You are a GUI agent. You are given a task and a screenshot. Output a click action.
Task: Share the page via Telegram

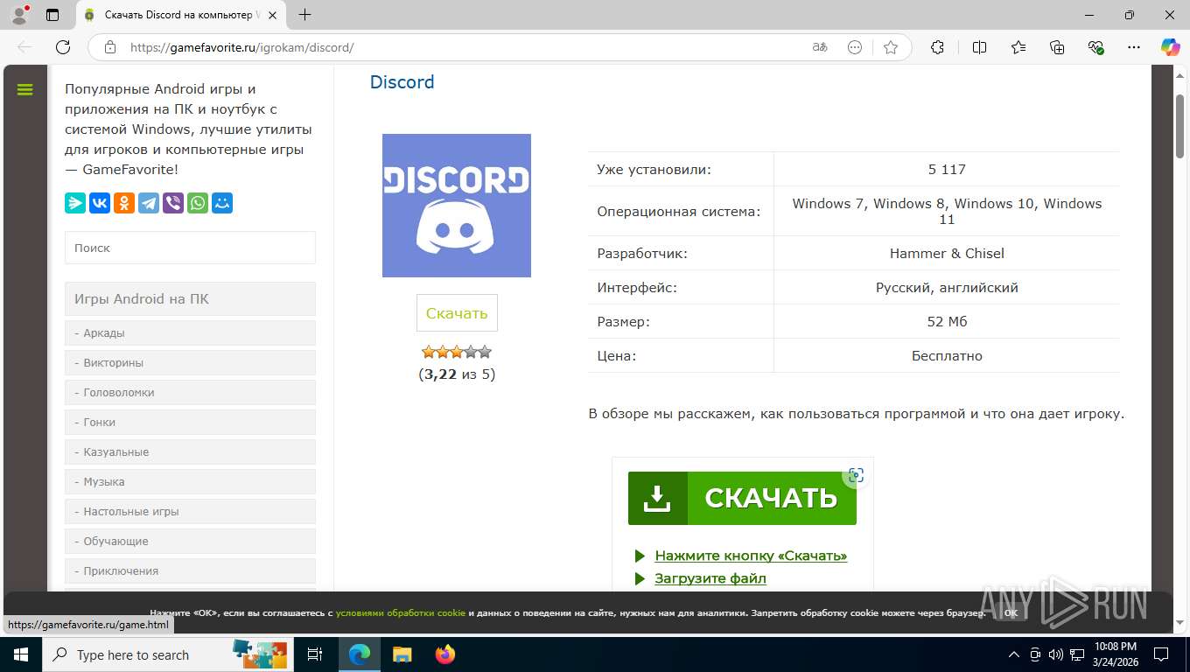coord(149,203)
